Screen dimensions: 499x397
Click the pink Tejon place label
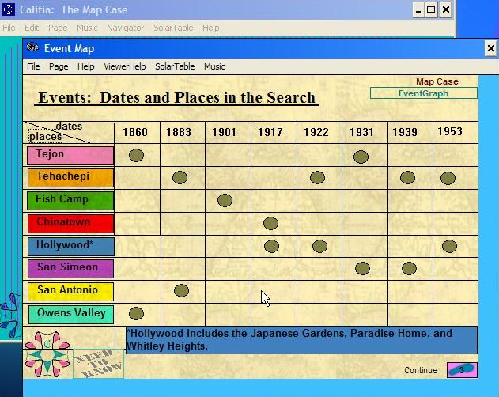tap(70, 155)
